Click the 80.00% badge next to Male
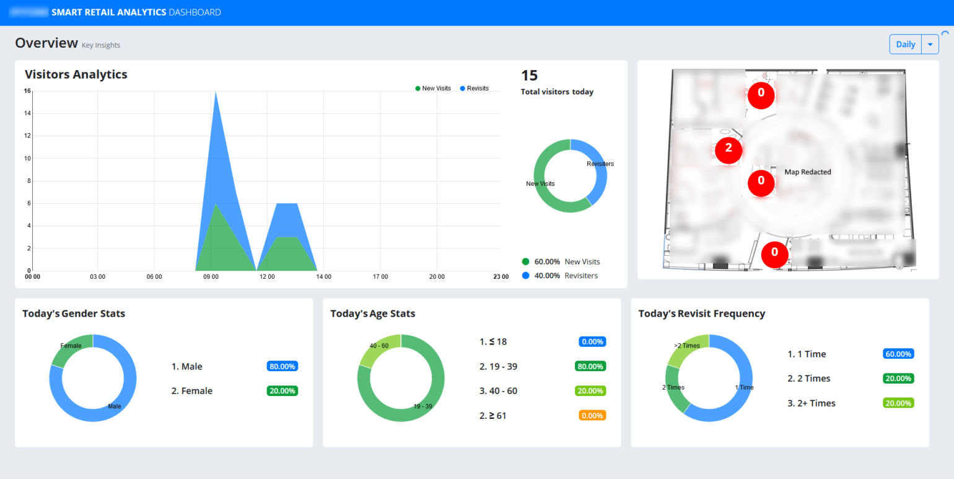The width and height of the screenshot is (954, 479). click(282, 366)
